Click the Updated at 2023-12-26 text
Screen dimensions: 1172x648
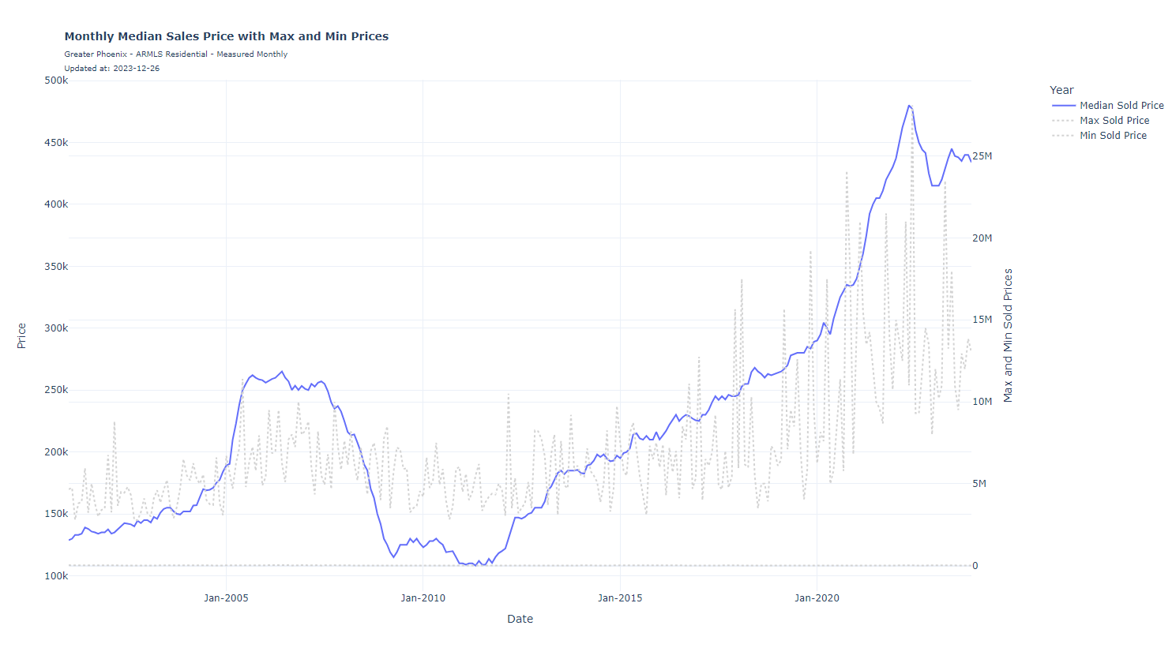click(111, 69)
